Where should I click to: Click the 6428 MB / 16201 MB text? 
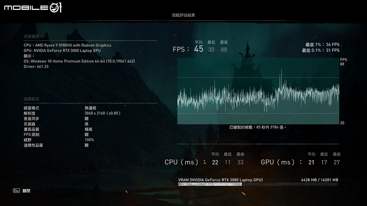(x=320, y=180)
